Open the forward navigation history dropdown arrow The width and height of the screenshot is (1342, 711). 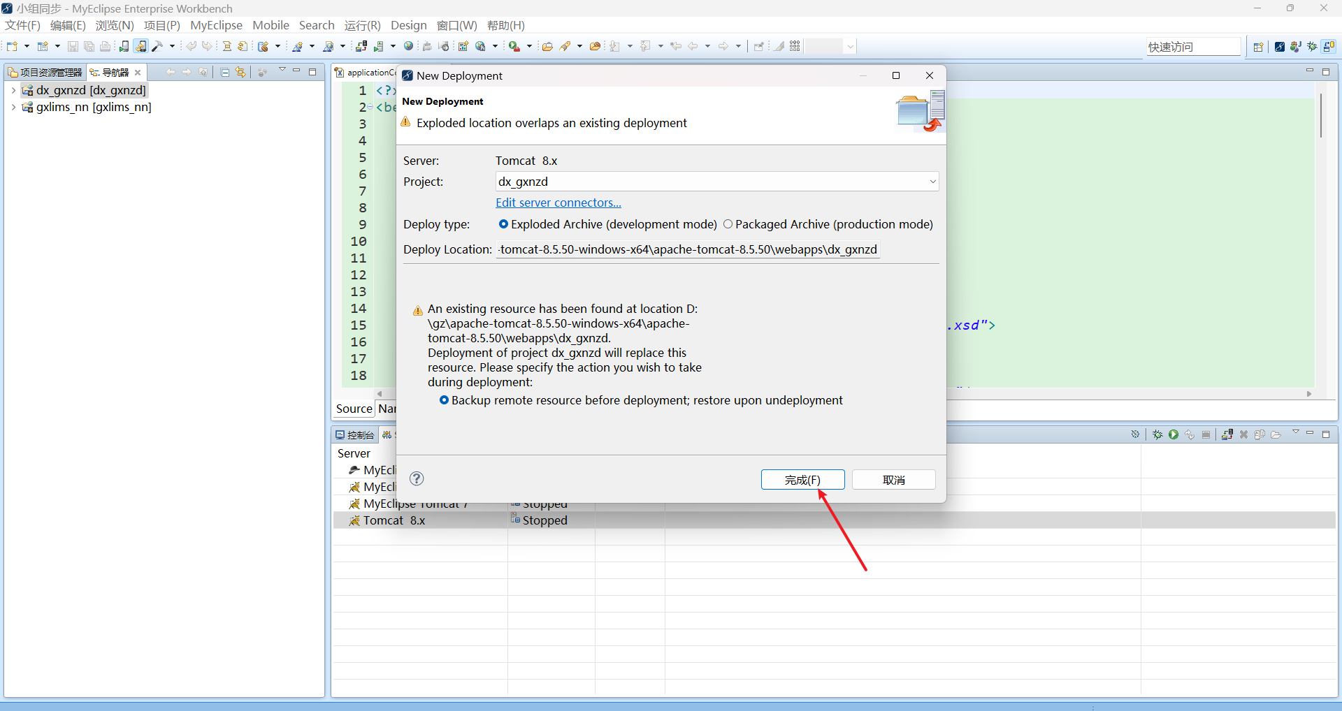[x=738, y=47]
